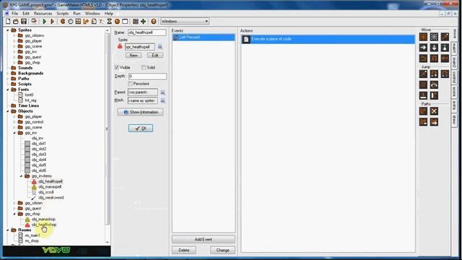The image size is (462, 260).
Task: Open the Edit menu
Action: coord(26,14)
